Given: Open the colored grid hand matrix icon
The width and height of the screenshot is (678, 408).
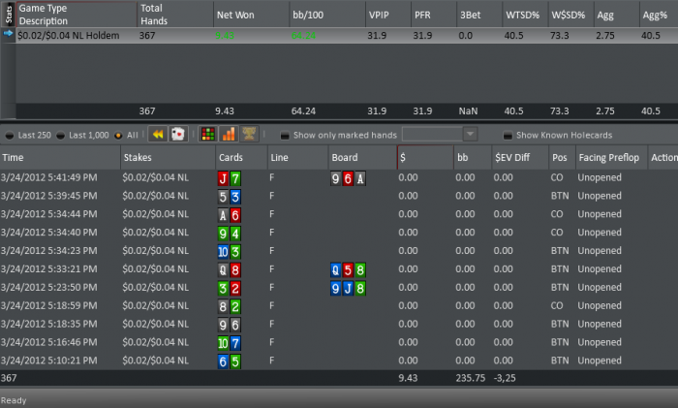Looking at the screenshot, I should (208, 135).
